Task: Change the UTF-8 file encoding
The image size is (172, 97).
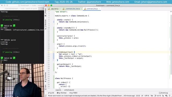Action: [x=147, y=96]
